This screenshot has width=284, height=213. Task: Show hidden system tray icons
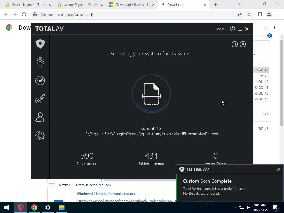click(x=235, y=207)
